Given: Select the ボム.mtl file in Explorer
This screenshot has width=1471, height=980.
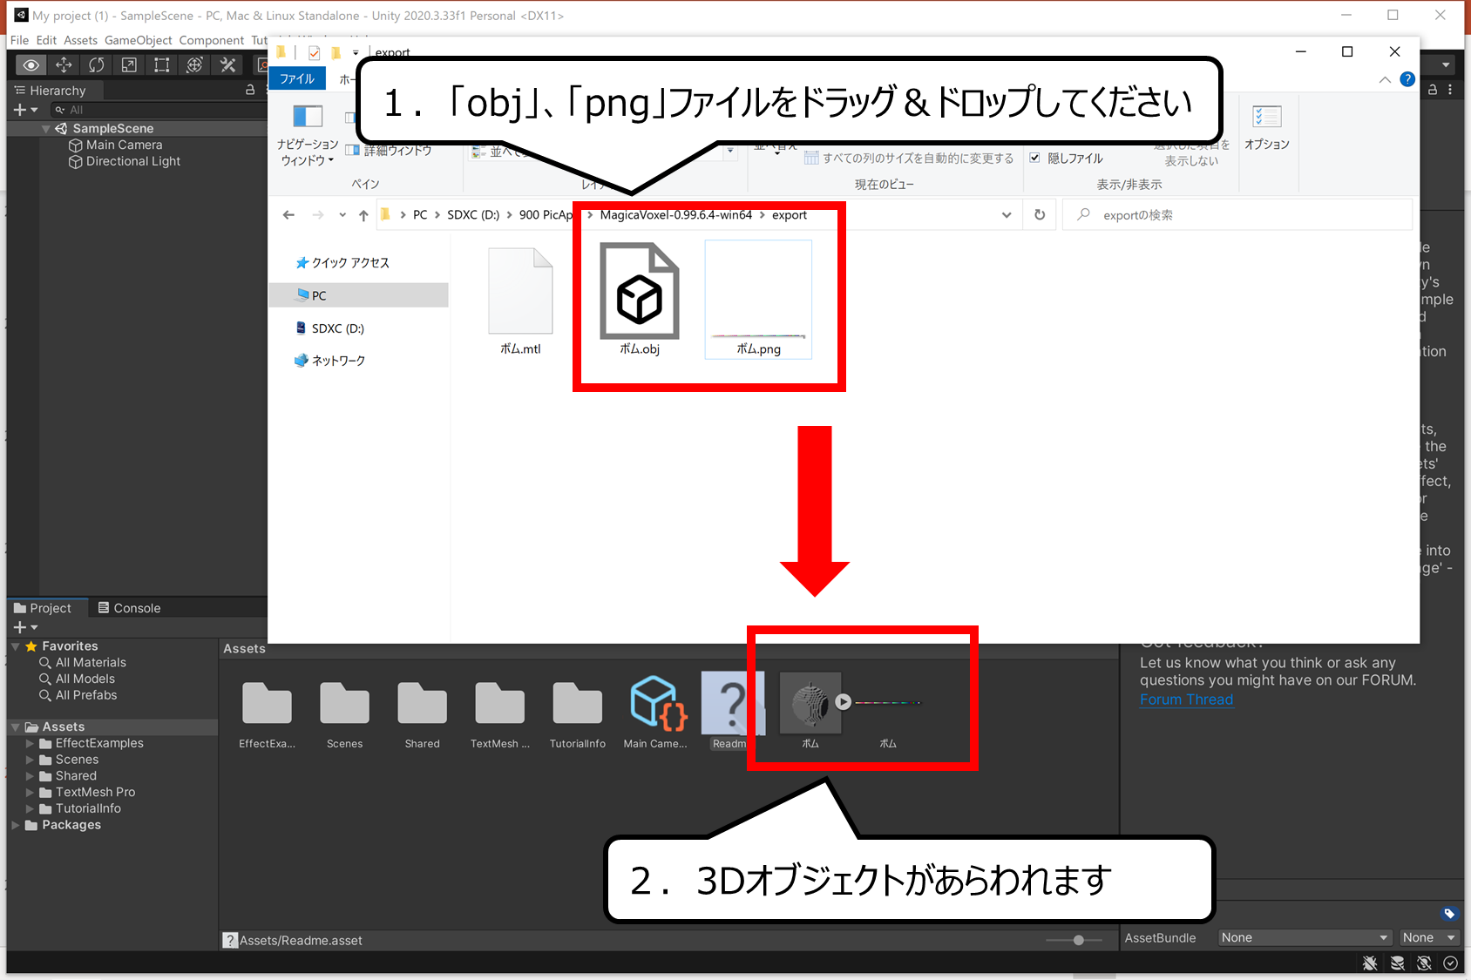Looking at the screenshot, I should click(520, 301).
